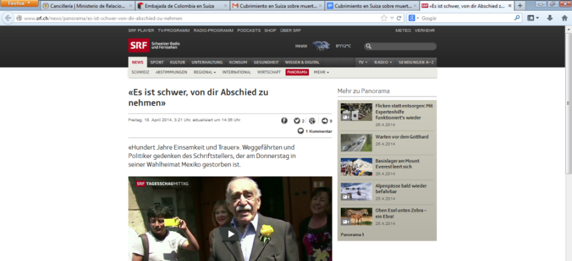Go to ABSTIMMUNGEN subsection

(x=171, y=72)
